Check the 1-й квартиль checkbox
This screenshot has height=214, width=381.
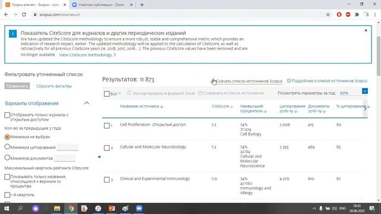pos(7,195)
